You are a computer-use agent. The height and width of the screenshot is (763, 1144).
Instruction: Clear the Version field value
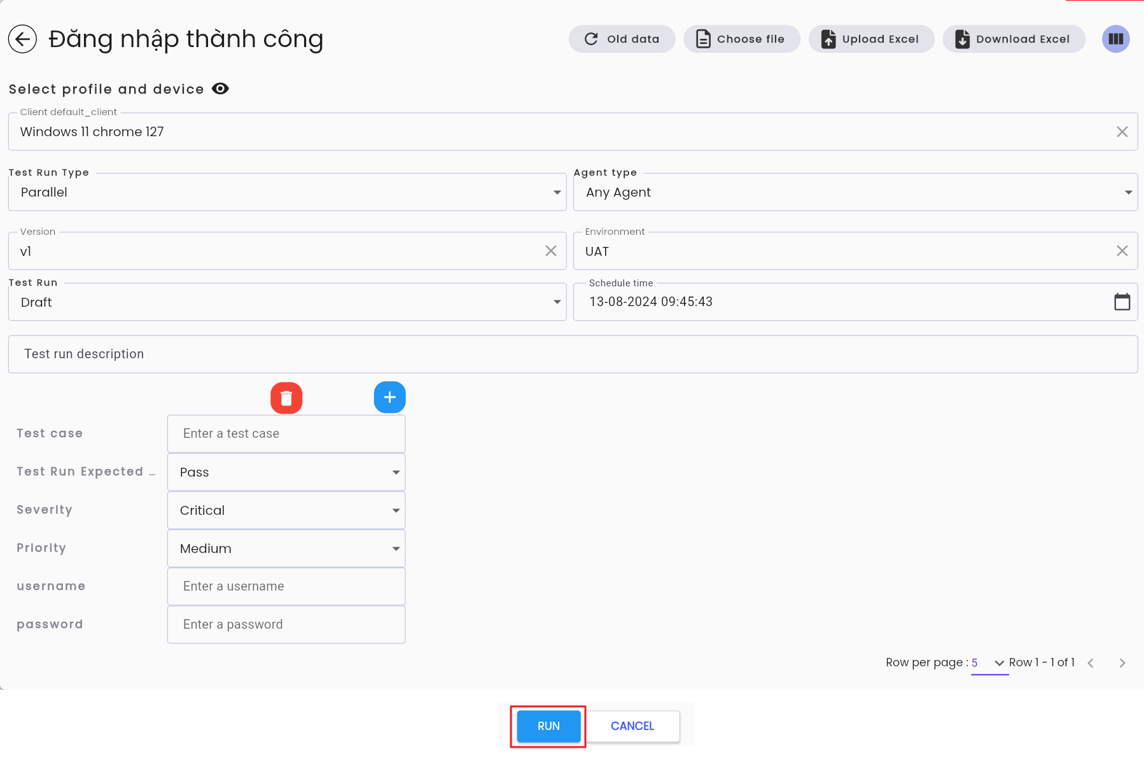coord(551,251)
